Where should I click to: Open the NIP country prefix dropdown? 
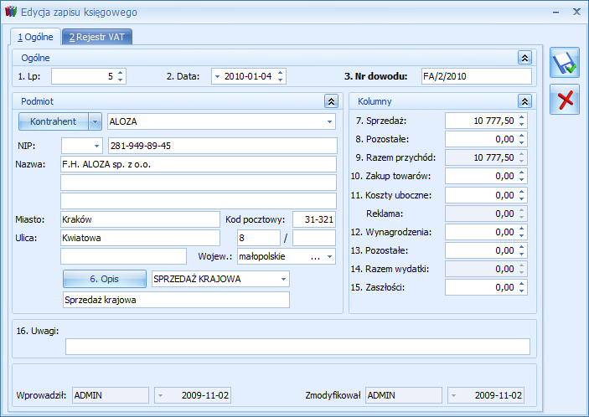click(96, 146)
